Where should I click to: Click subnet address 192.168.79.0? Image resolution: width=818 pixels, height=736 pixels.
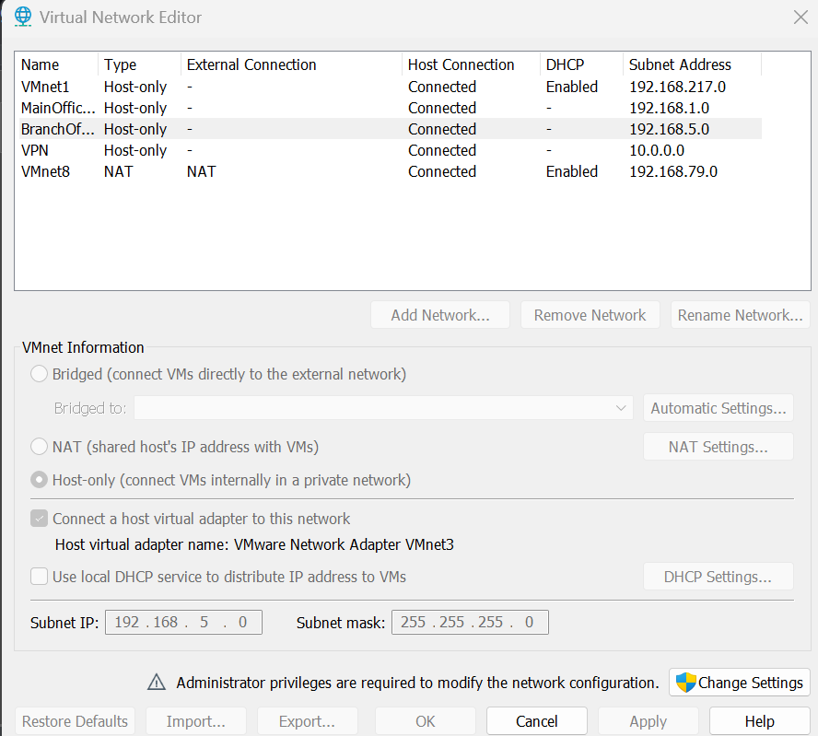[673, 171]
